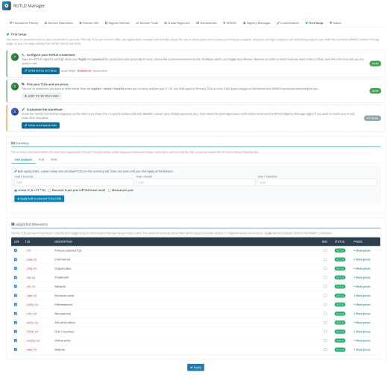
Task: Uncheck Use for the Personal name row
Action: tap(16, 296)
